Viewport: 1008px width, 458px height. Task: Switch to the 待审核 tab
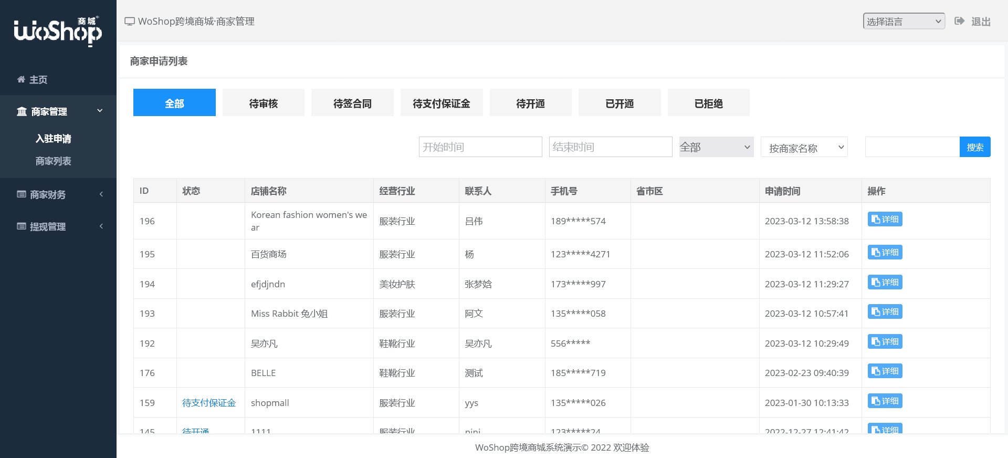[263, 103]
